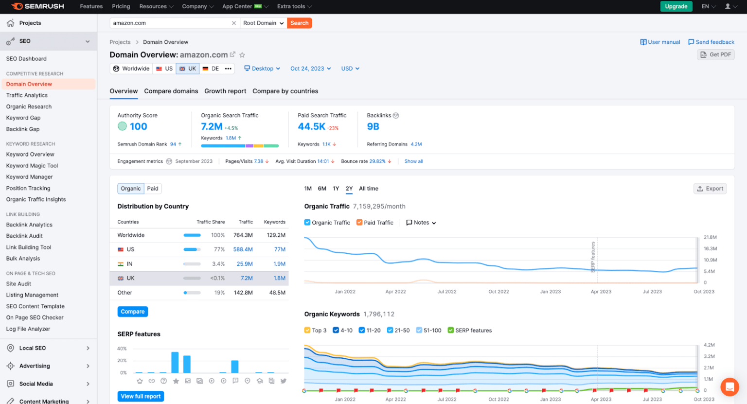The width and height of the screenshot is (747, 404).
Task: Click the Twitter icon under SERP features chart
Action: coord(283,381)
